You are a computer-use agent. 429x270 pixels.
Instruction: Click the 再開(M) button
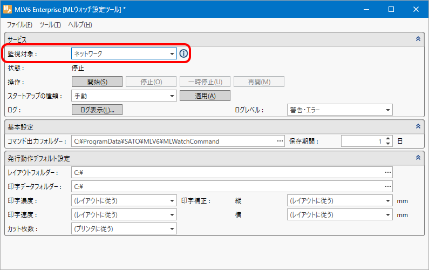tap(259, 82)
